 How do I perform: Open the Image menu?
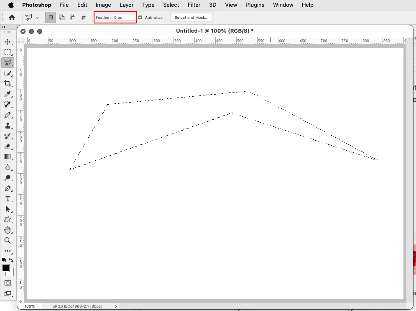(103, 5)
